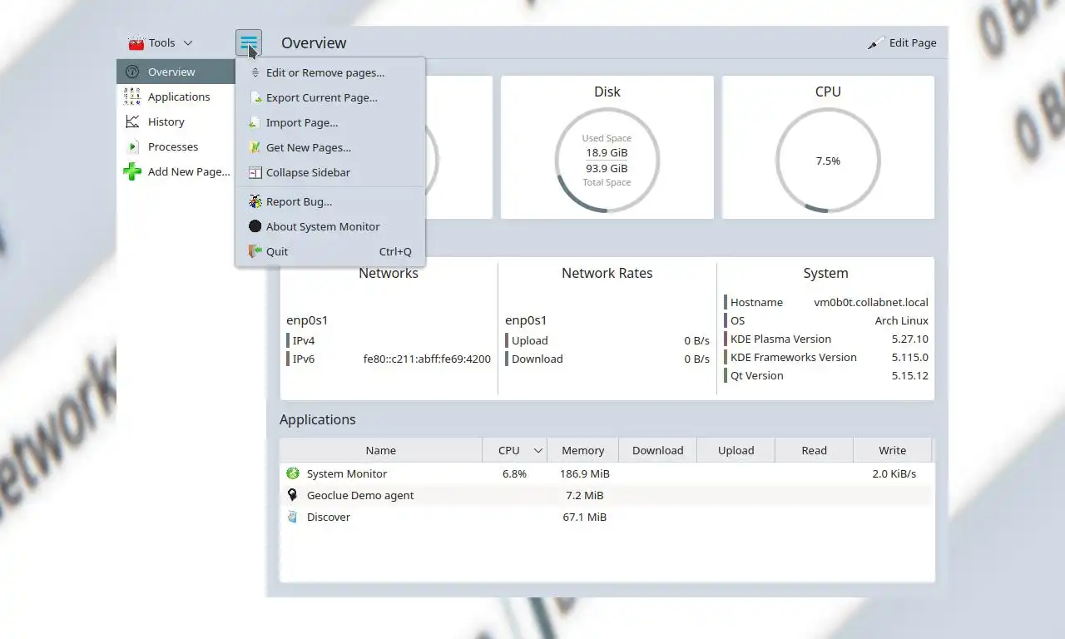Click the Edit Page button
1065x639 pixels.
pyautogui.click(x=902, y=42)
